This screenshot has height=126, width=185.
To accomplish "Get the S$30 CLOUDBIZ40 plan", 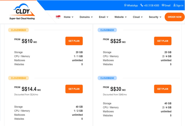I will pos(163,89).
